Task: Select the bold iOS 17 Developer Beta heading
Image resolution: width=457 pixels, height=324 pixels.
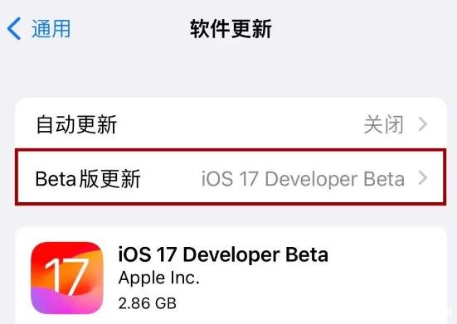Action: click(x=223, y=254)
